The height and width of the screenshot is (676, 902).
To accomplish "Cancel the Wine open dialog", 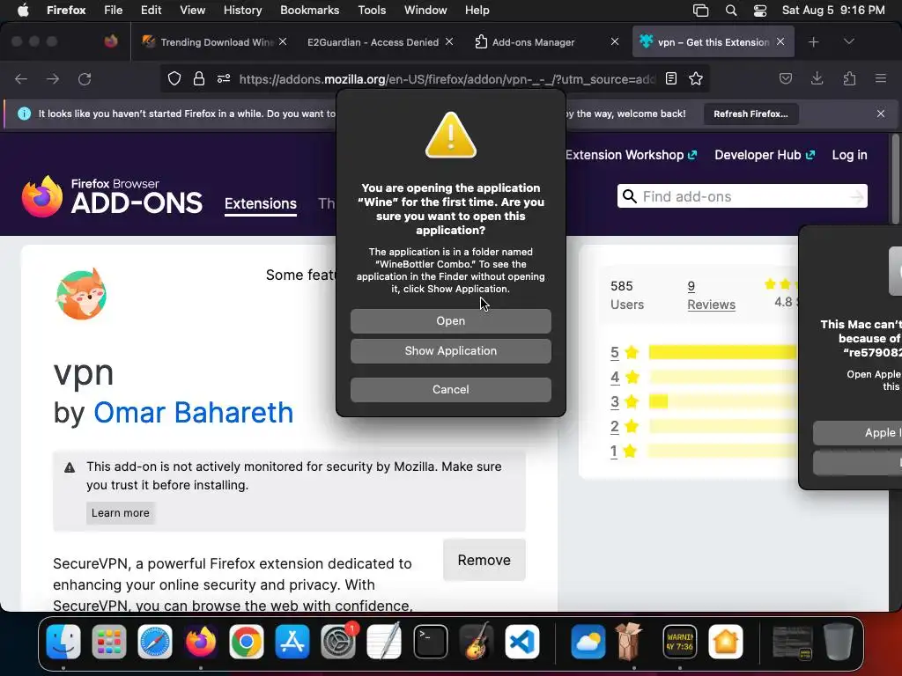I will point(450,390).
